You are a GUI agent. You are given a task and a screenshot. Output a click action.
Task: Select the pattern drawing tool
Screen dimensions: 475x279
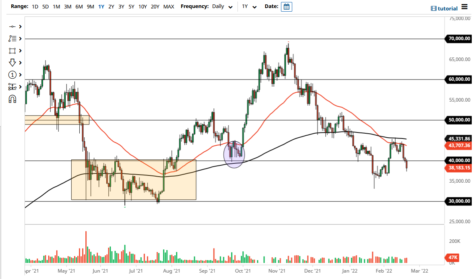coord(12,39)
